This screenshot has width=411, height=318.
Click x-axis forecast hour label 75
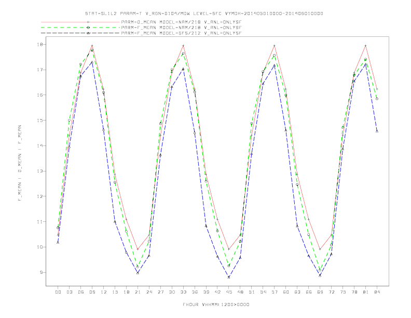pos(343,292)
